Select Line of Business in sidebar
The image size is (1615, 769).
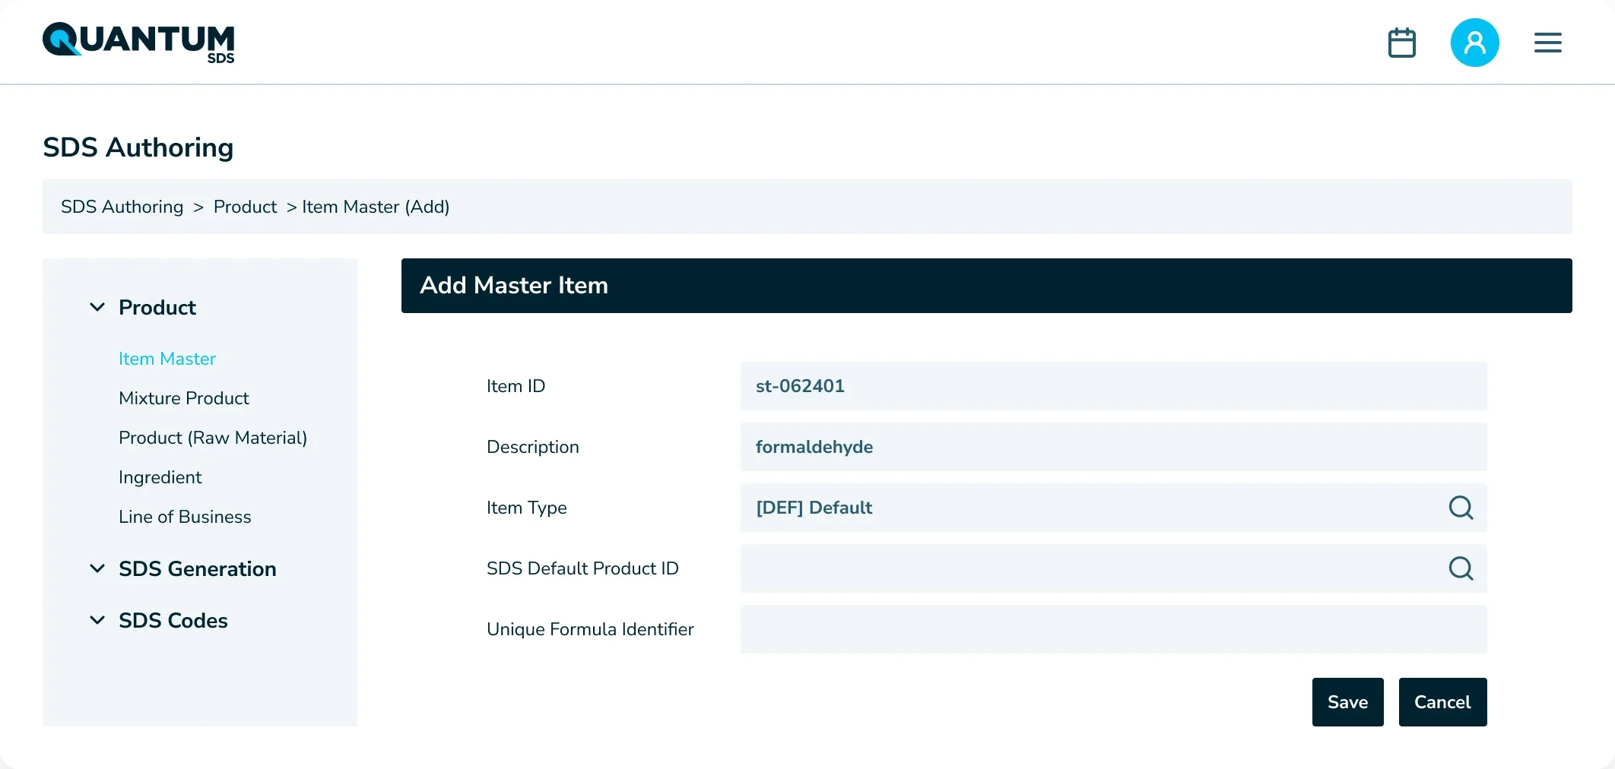pos(185,517)
